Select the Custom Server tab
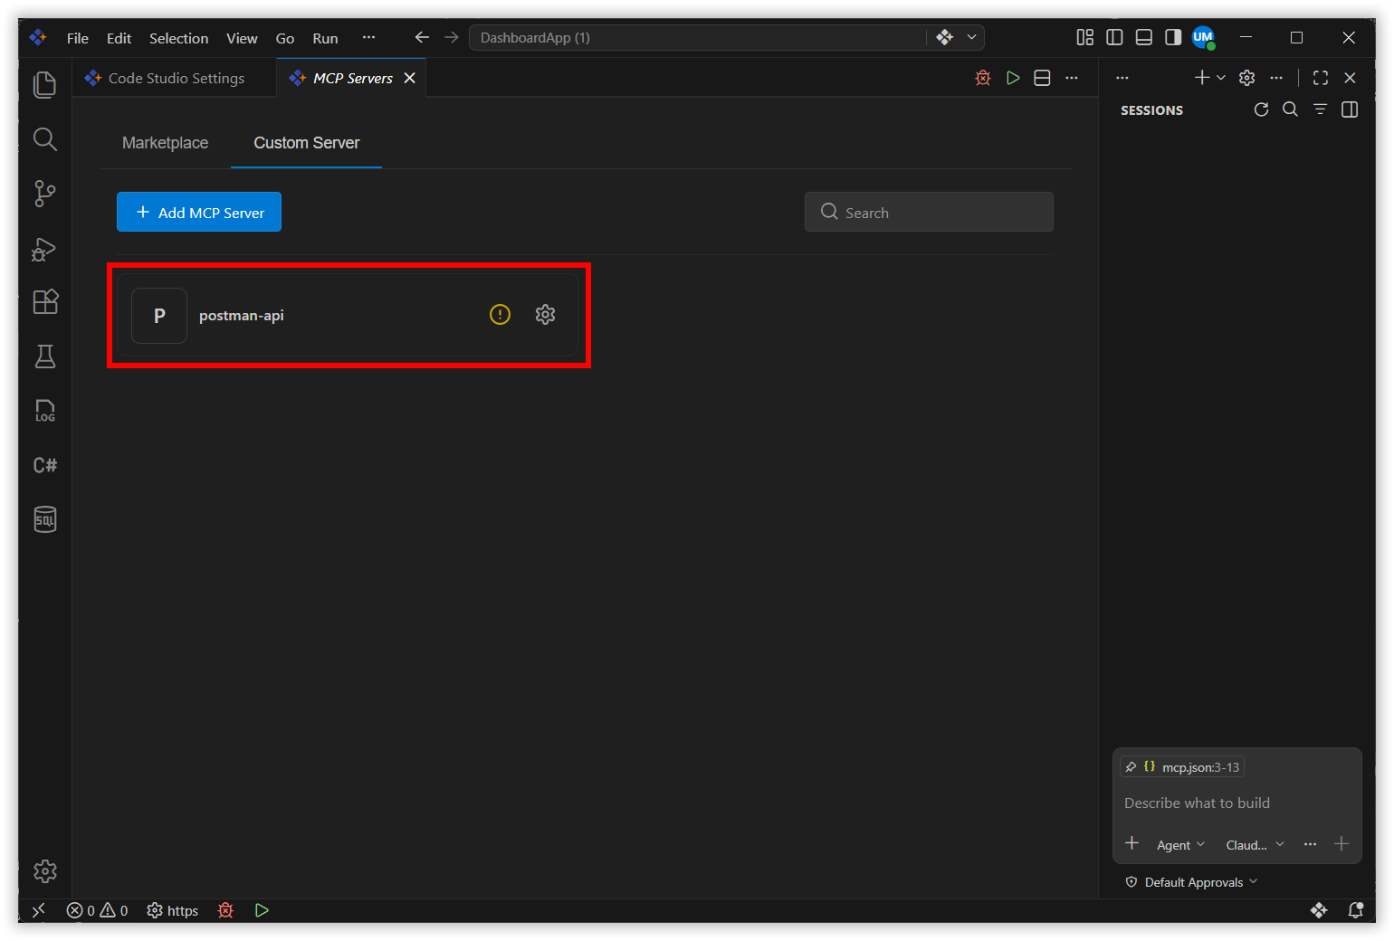Viewport: 1394px width, 941px height. 307,143
